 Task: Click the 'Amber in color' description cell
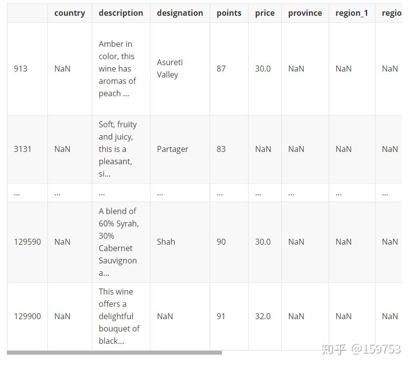117,69
